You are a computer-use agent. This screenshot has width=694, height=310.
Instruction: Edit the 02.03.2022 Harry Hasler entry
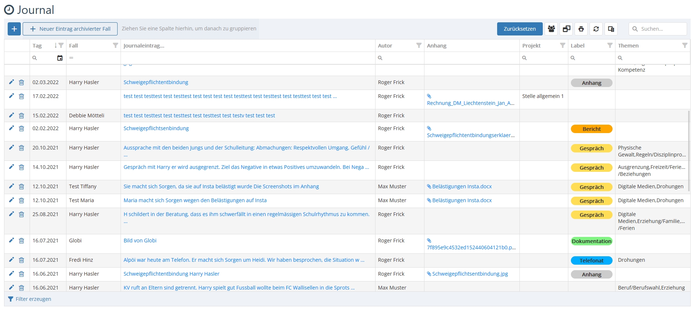click(x=12, y=82)
